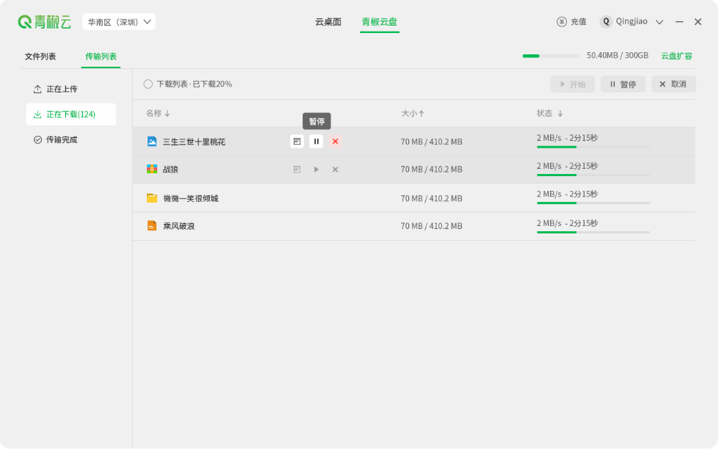
Task: Switch to 云桌面 view
Action: tap(328, 21)
